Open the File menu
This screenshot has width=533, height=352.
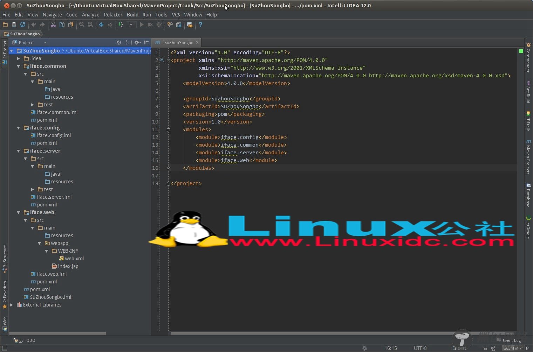pyautogui.click(x=6, y=15)
